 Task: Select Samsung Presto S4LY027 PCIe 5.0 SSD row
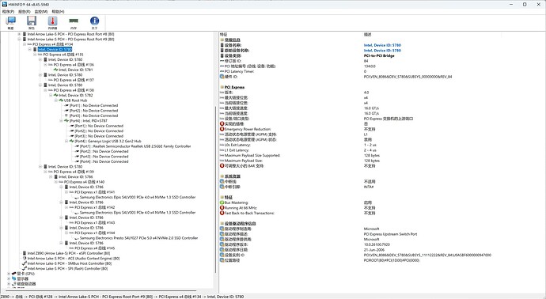[138, 238]
